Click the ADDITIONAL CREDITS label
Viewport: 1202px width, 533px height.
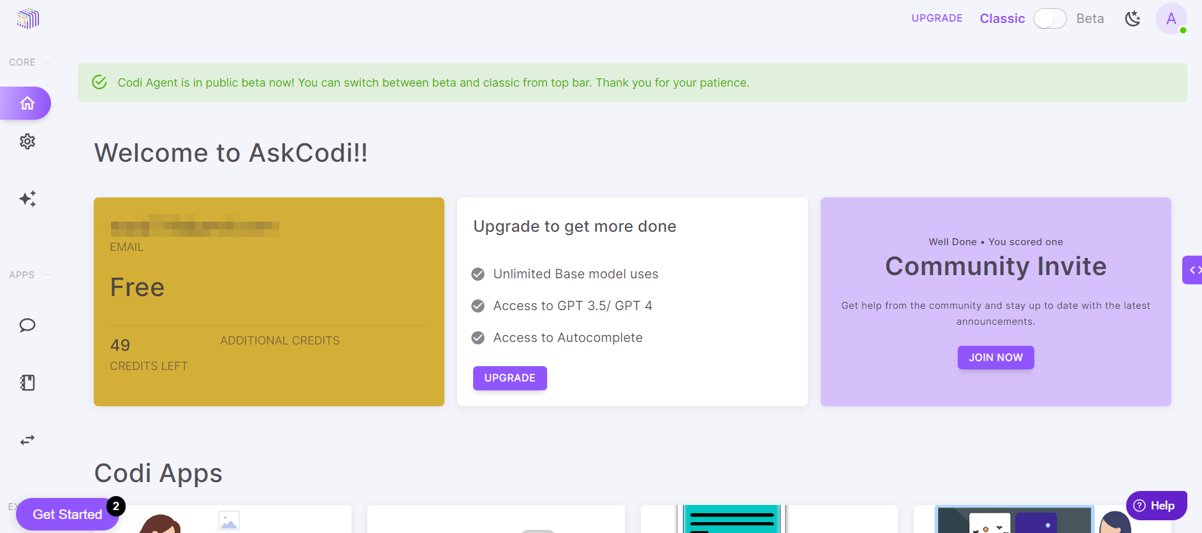pyautogui.click(x=280, y=341)
